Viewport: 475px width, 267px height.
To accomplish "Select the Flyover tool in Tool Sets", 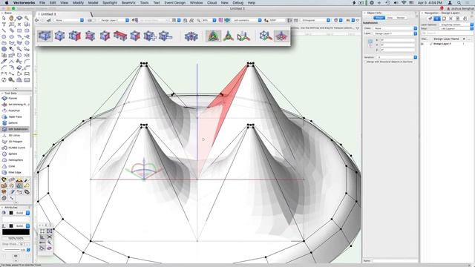I will pos(15,99).
